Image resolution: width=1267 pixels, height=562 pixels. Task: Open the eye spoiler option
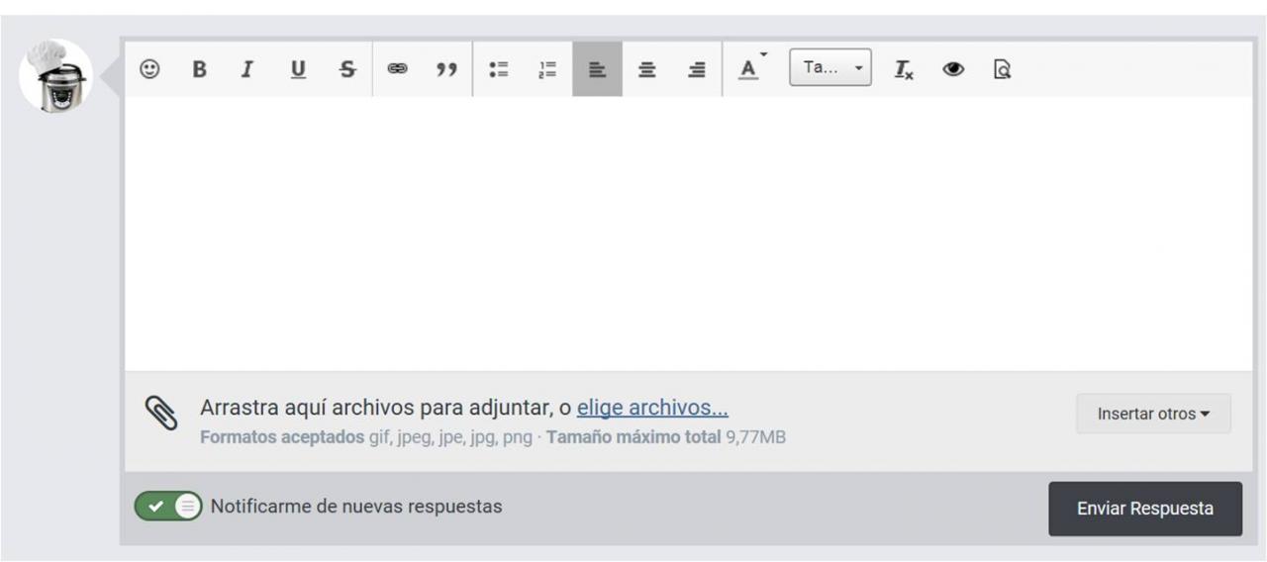(x=953, y=69)
